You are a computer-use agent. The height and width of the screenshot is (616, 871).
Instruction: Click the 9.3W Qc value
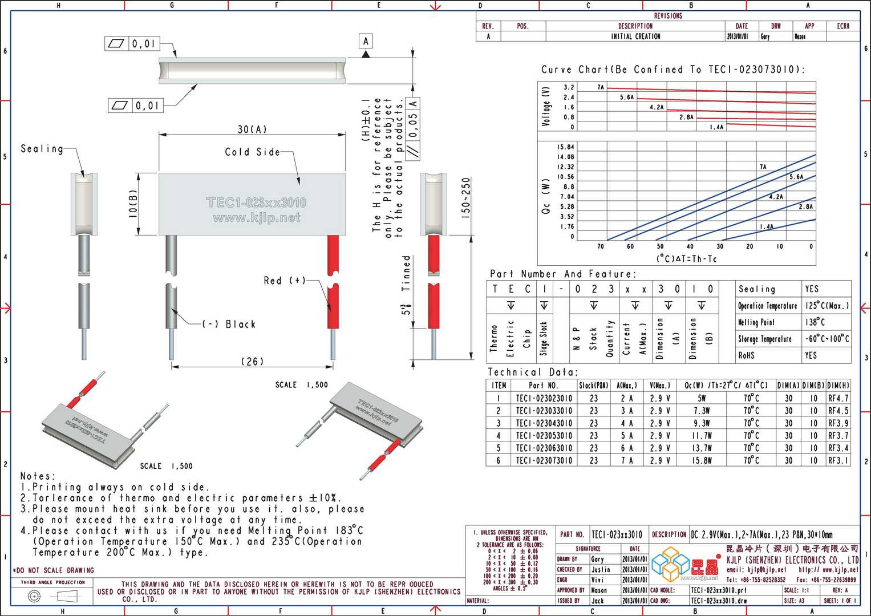pyautogui.click(x=702, y=423)
